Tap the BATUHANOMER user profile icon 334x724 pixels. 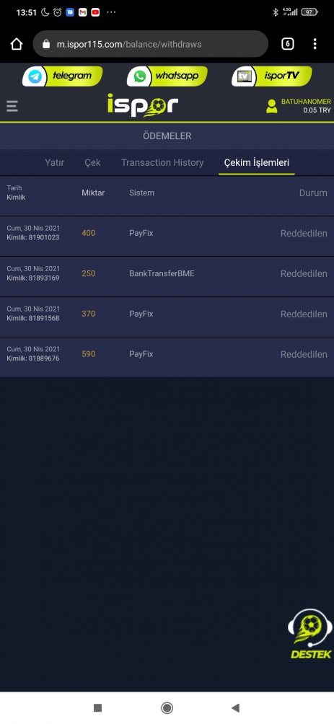272,106
